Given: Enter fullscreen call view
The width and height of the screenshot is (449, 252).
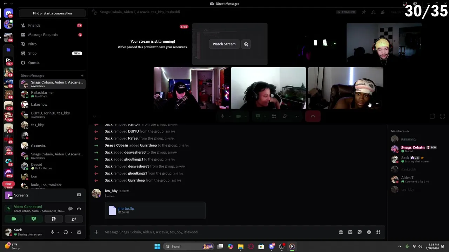Looking at the screenshot, I should [442, 116].
